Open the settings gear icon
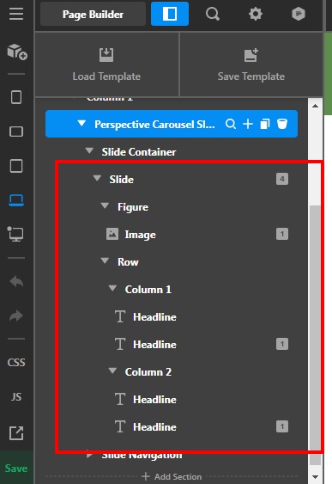Image resolution: width=332 pixels, height=484 pixels. [256, 14]
